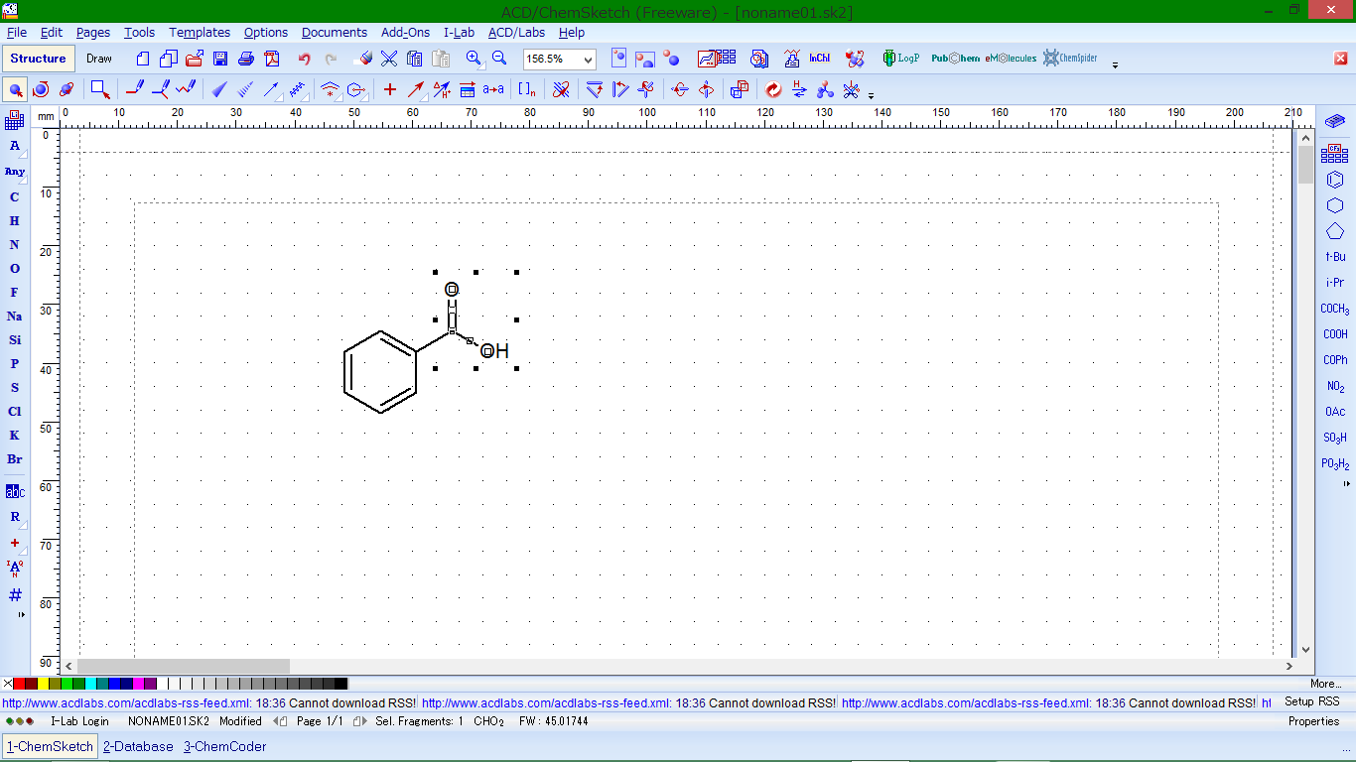The width and height of the screenshot is (1356, 762).
Task: Select the red plus Increment Charge tool
Action: pos(390,89)
